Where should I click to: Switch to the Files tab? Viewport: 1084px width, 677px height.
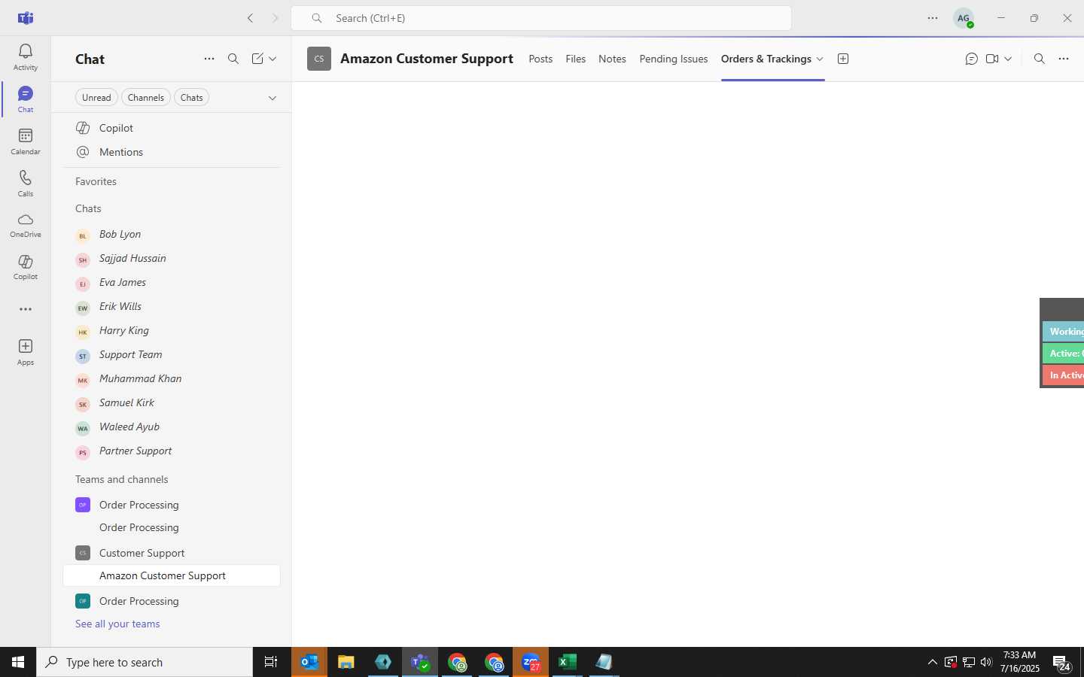(x=576, y=59)
